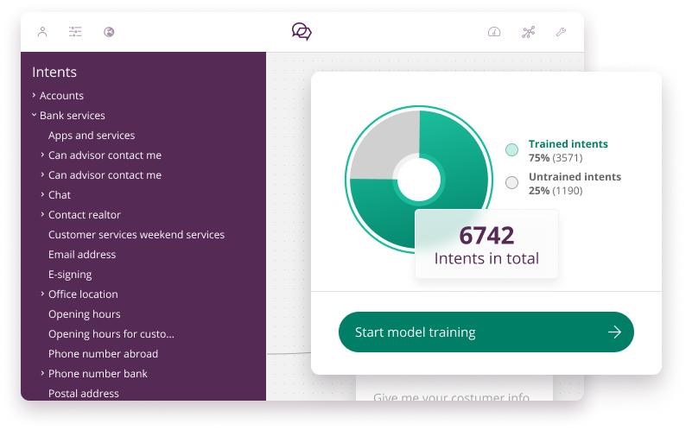Select the E-signing intent
The height and width of the screenshot is (430, 692).
[71, 275]
